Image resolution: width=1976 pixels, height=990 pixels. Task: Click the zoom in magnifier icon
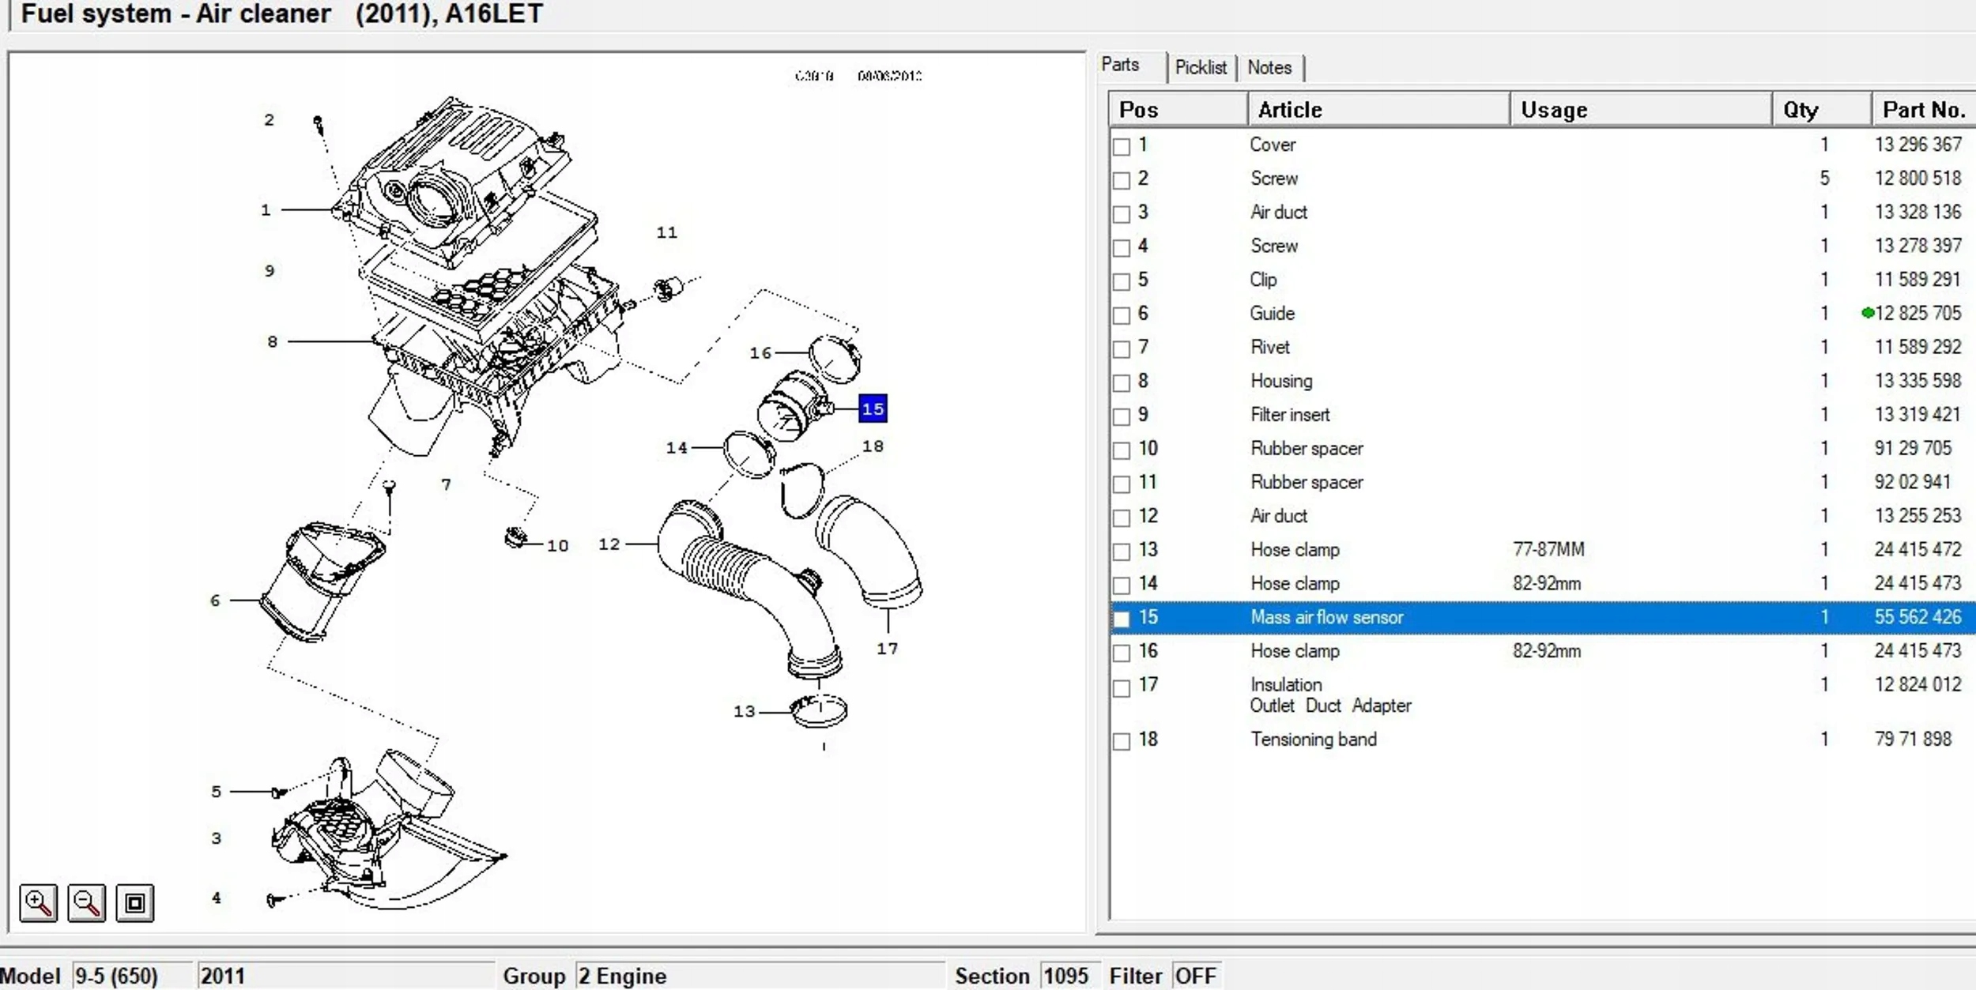(38, 902)
